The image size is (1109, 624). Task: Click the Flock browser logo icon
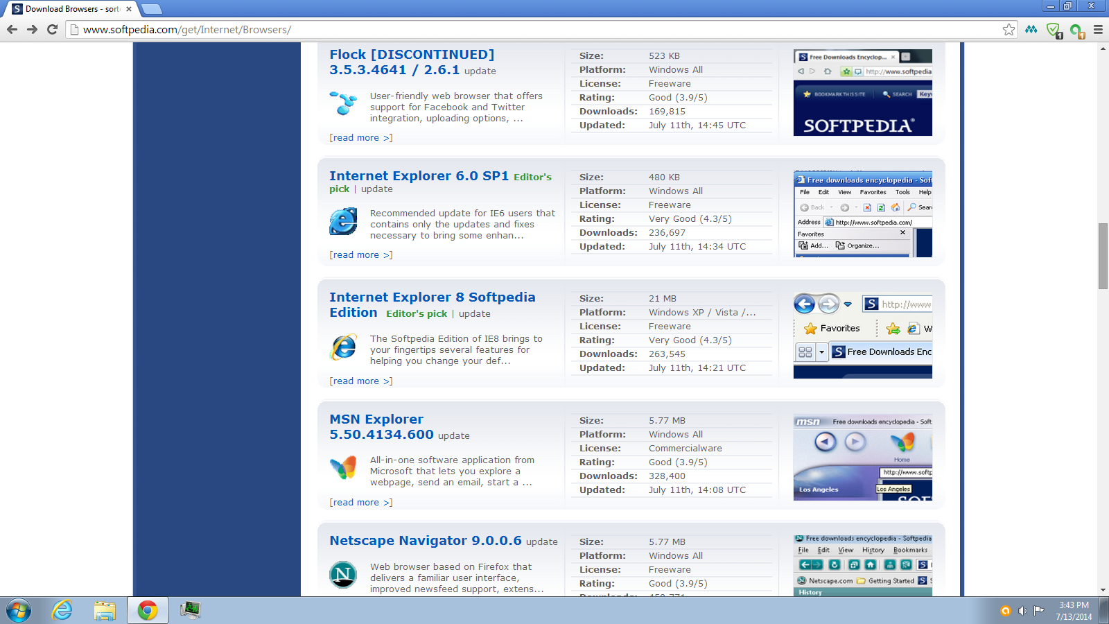343,103
